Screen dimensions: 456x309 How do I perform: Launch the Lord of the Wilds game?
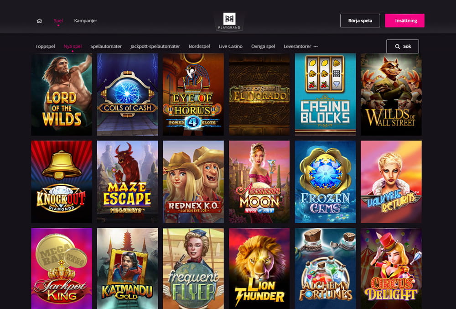point(62,94)
